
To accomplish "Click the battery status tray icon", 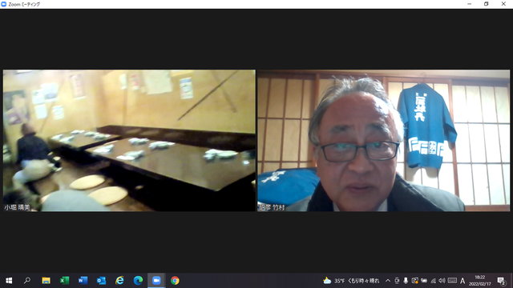I will point(424,281).
